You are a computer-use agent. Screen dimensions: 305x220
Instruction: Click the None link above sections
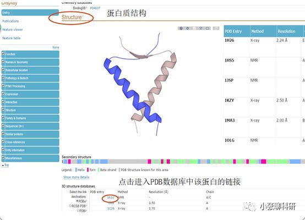[x=56, y=47]
